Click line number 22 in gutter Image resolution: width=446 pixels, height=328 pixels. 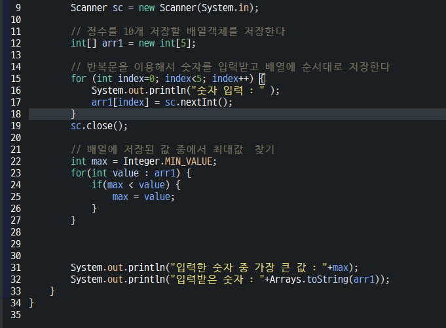click(x=16, y=161)
